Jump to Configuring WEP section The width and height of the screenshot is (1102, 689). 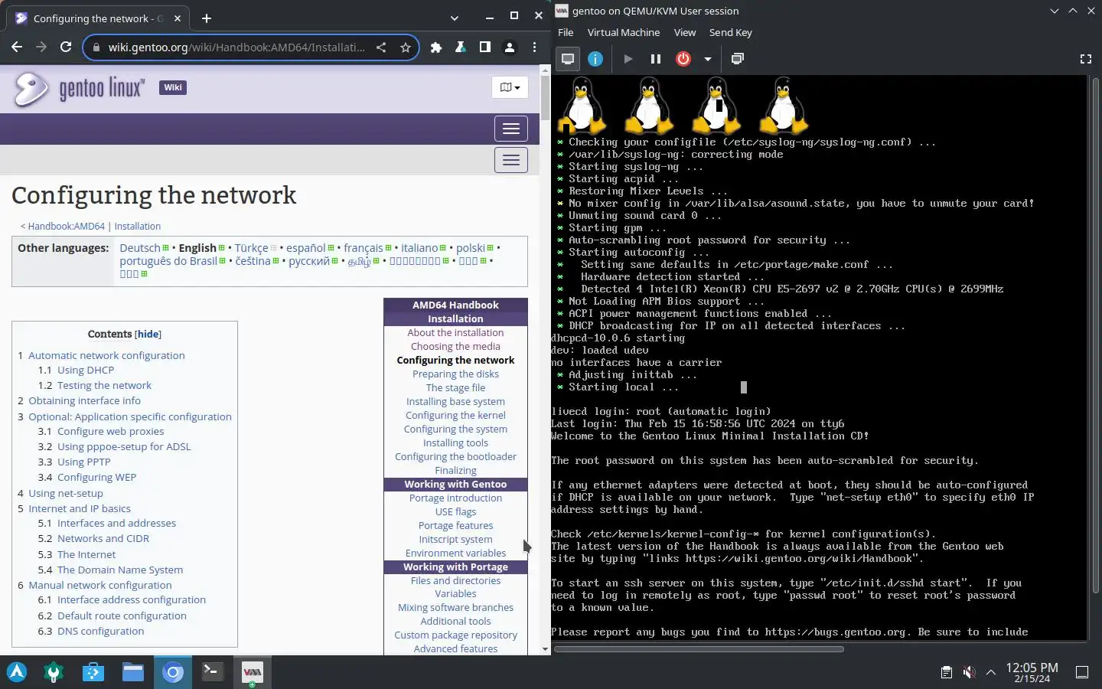(96, 478)
